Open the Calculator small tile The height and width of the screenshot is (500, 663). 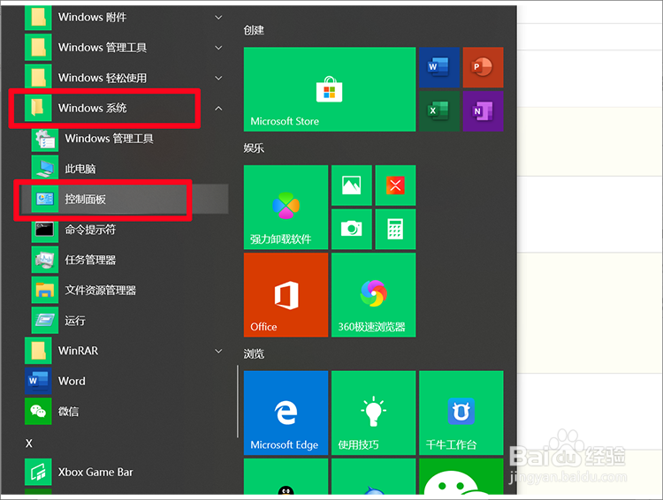click(x=395, y=229)
